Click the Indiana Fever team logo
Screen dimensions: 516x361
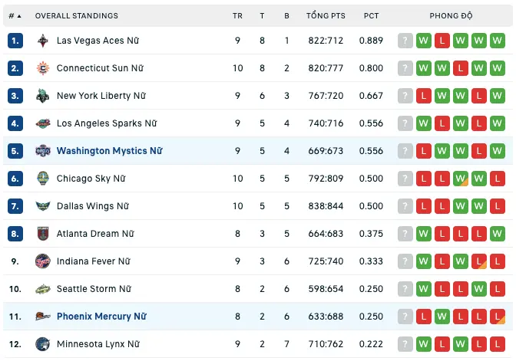[x=43, y=261]
